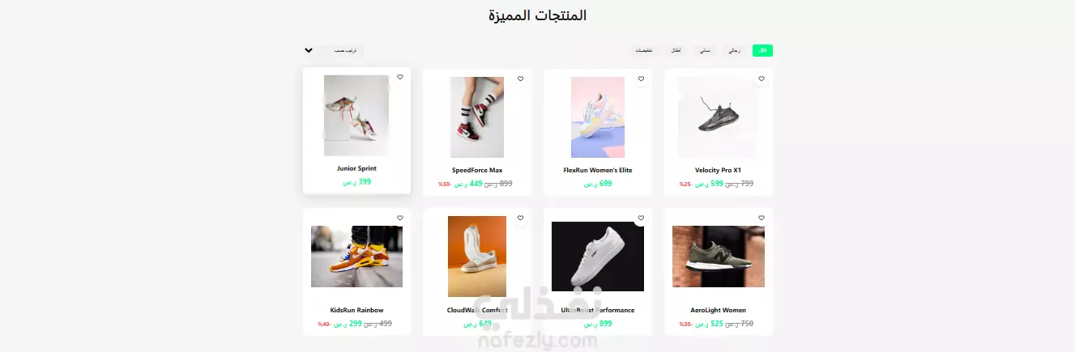The height and width of the screenshot is (352, 1075).
Task: Show تخفيضات discounted products filter
Action: (x=643, y=50)
